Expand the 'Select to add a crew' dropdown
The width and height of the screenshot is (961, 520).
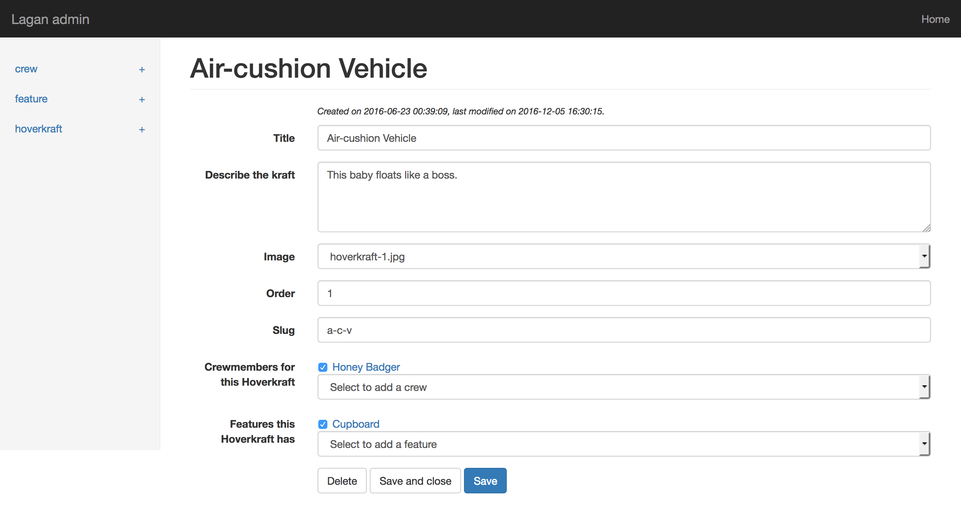pyautogui.click(x=624, y=387)
